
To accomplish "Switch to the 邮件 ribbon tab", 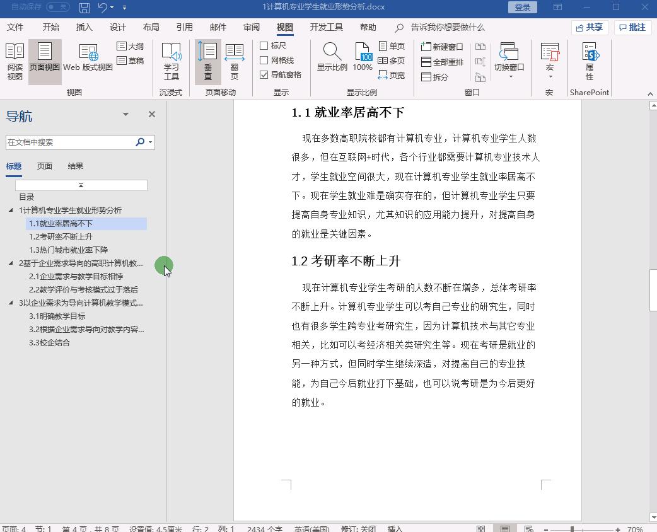I will click(218, 27).
